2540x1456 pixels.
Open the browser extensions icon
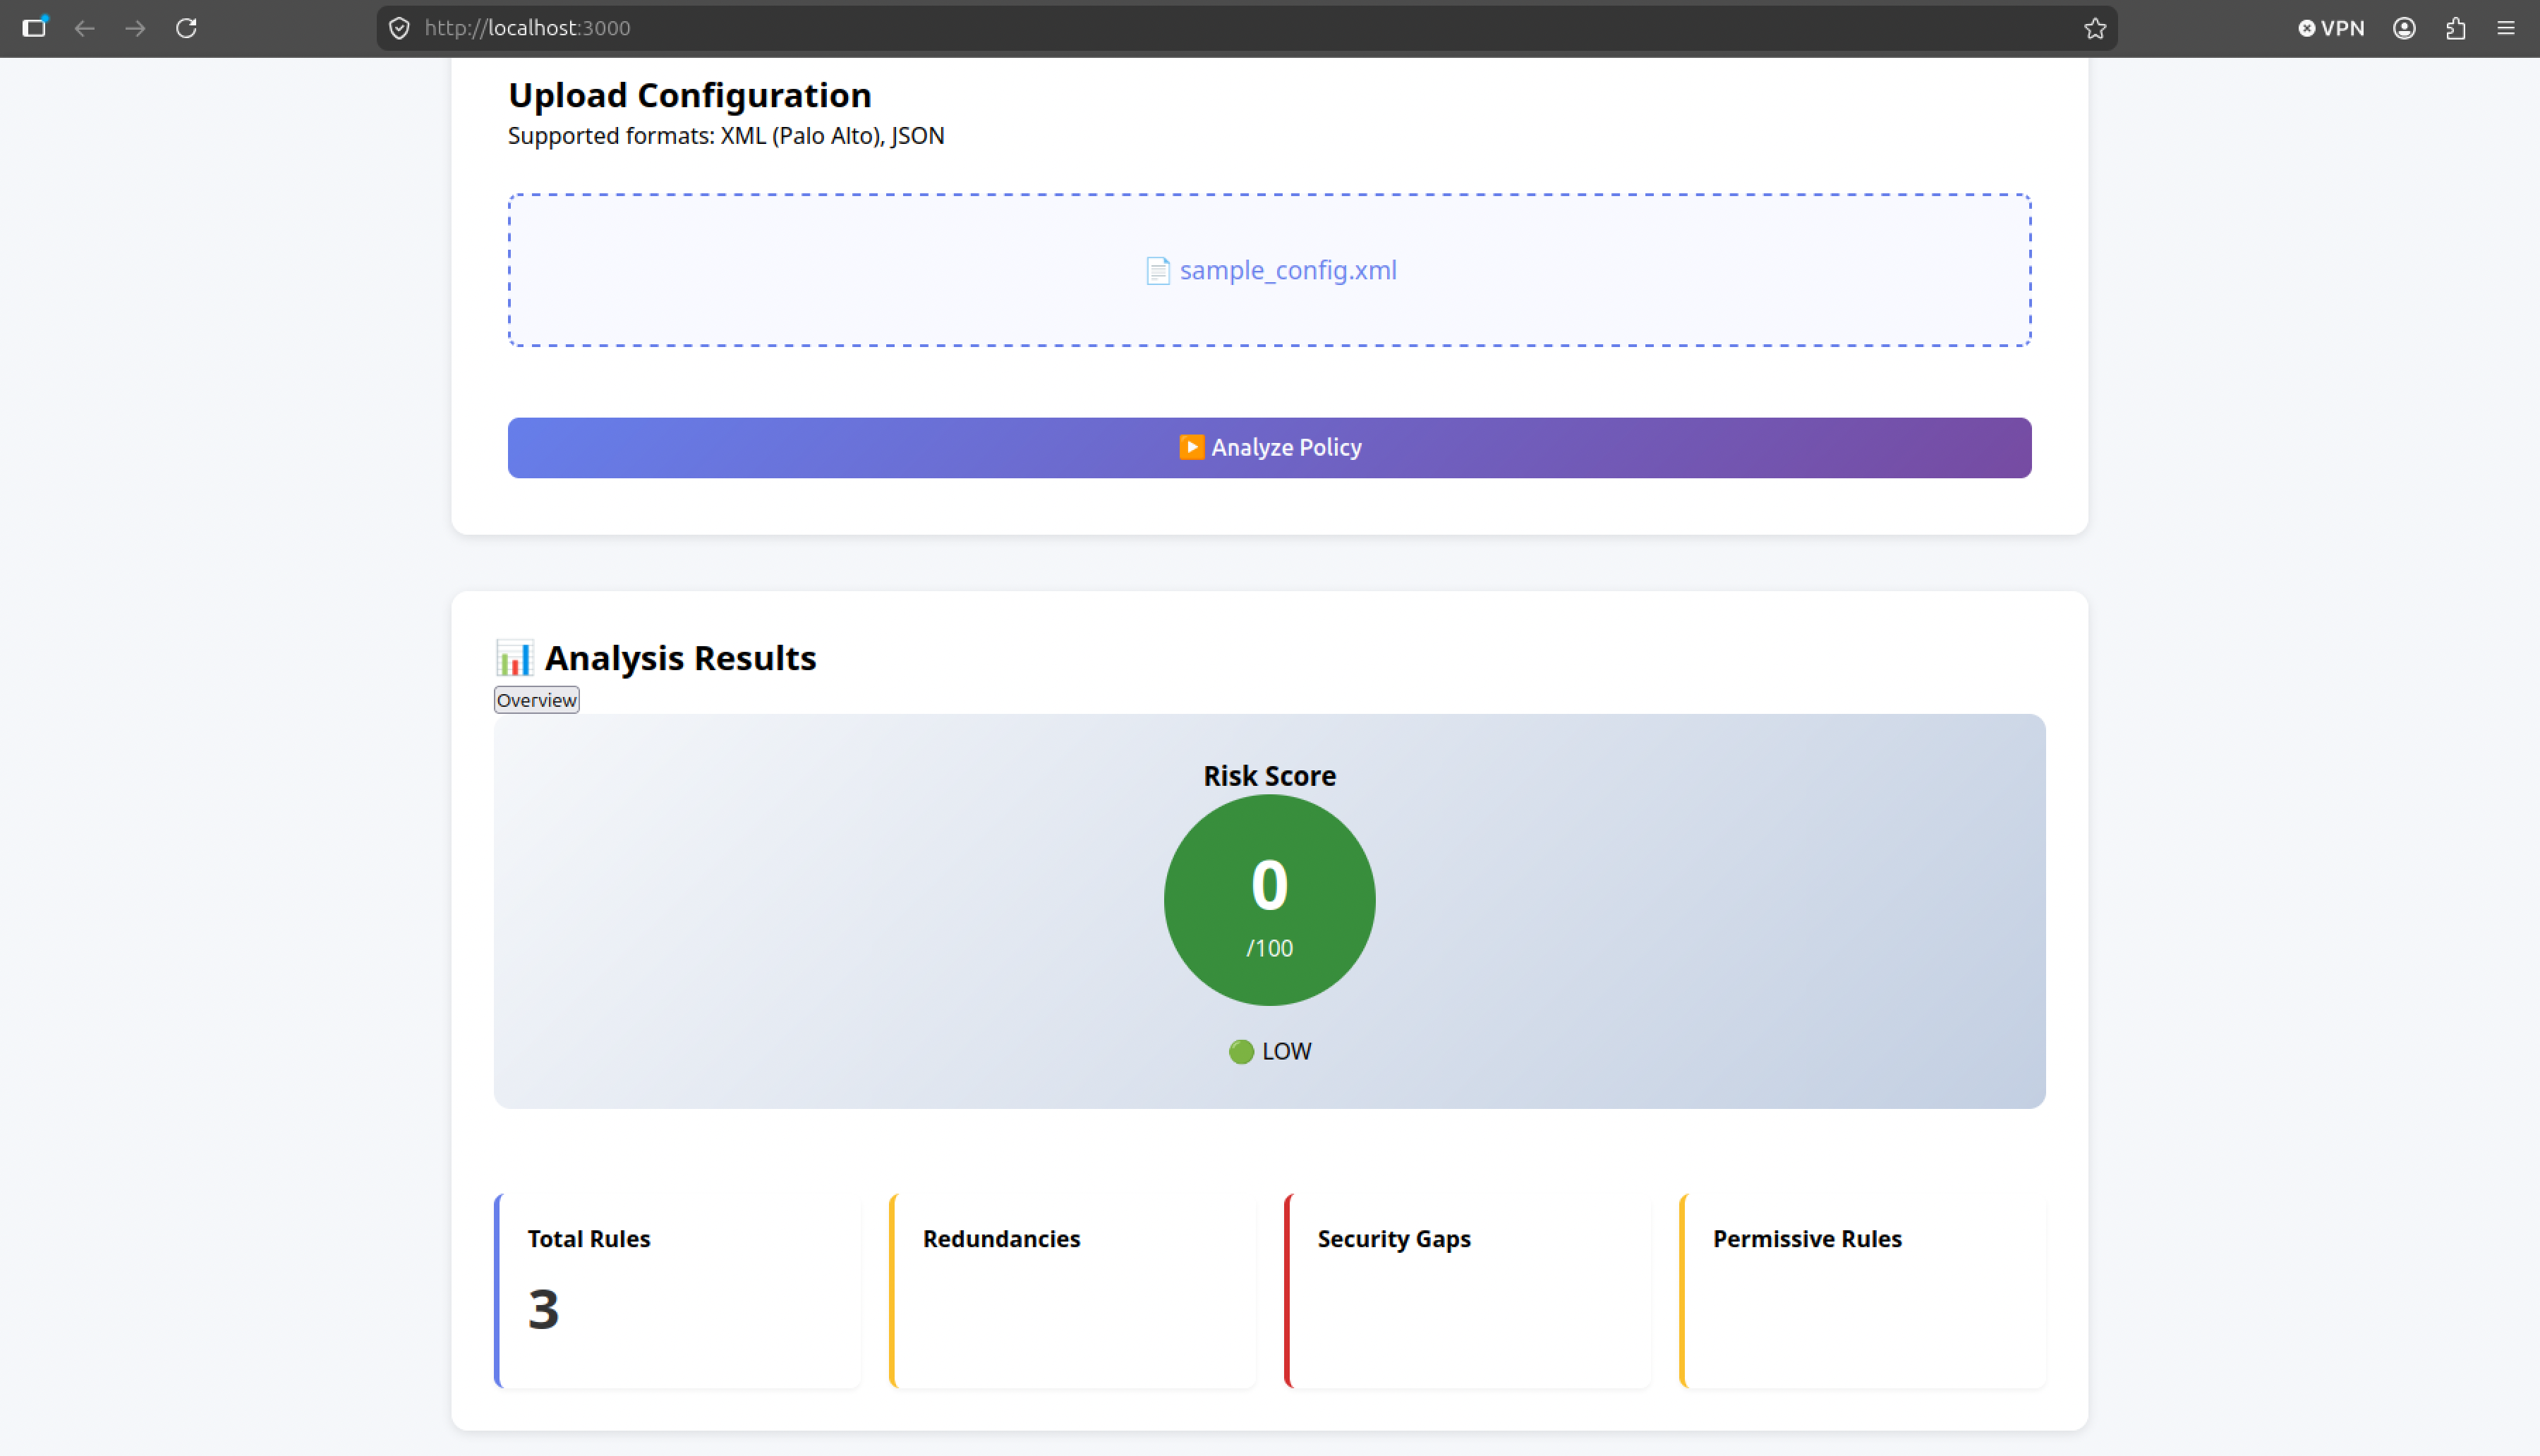pyautogui.click(x=2455, y=28)
